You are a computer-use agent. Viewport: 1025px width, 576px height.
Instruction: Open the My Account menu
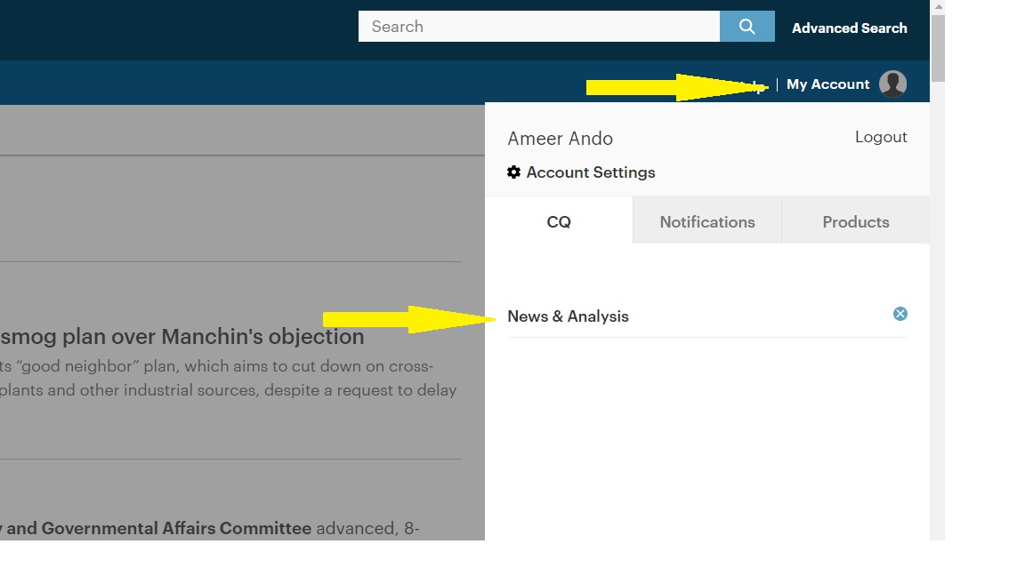[827, 84]
